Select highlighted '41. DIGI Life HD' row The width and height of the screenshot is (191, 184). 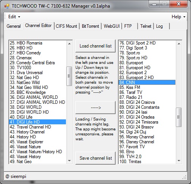coord(38,122)
